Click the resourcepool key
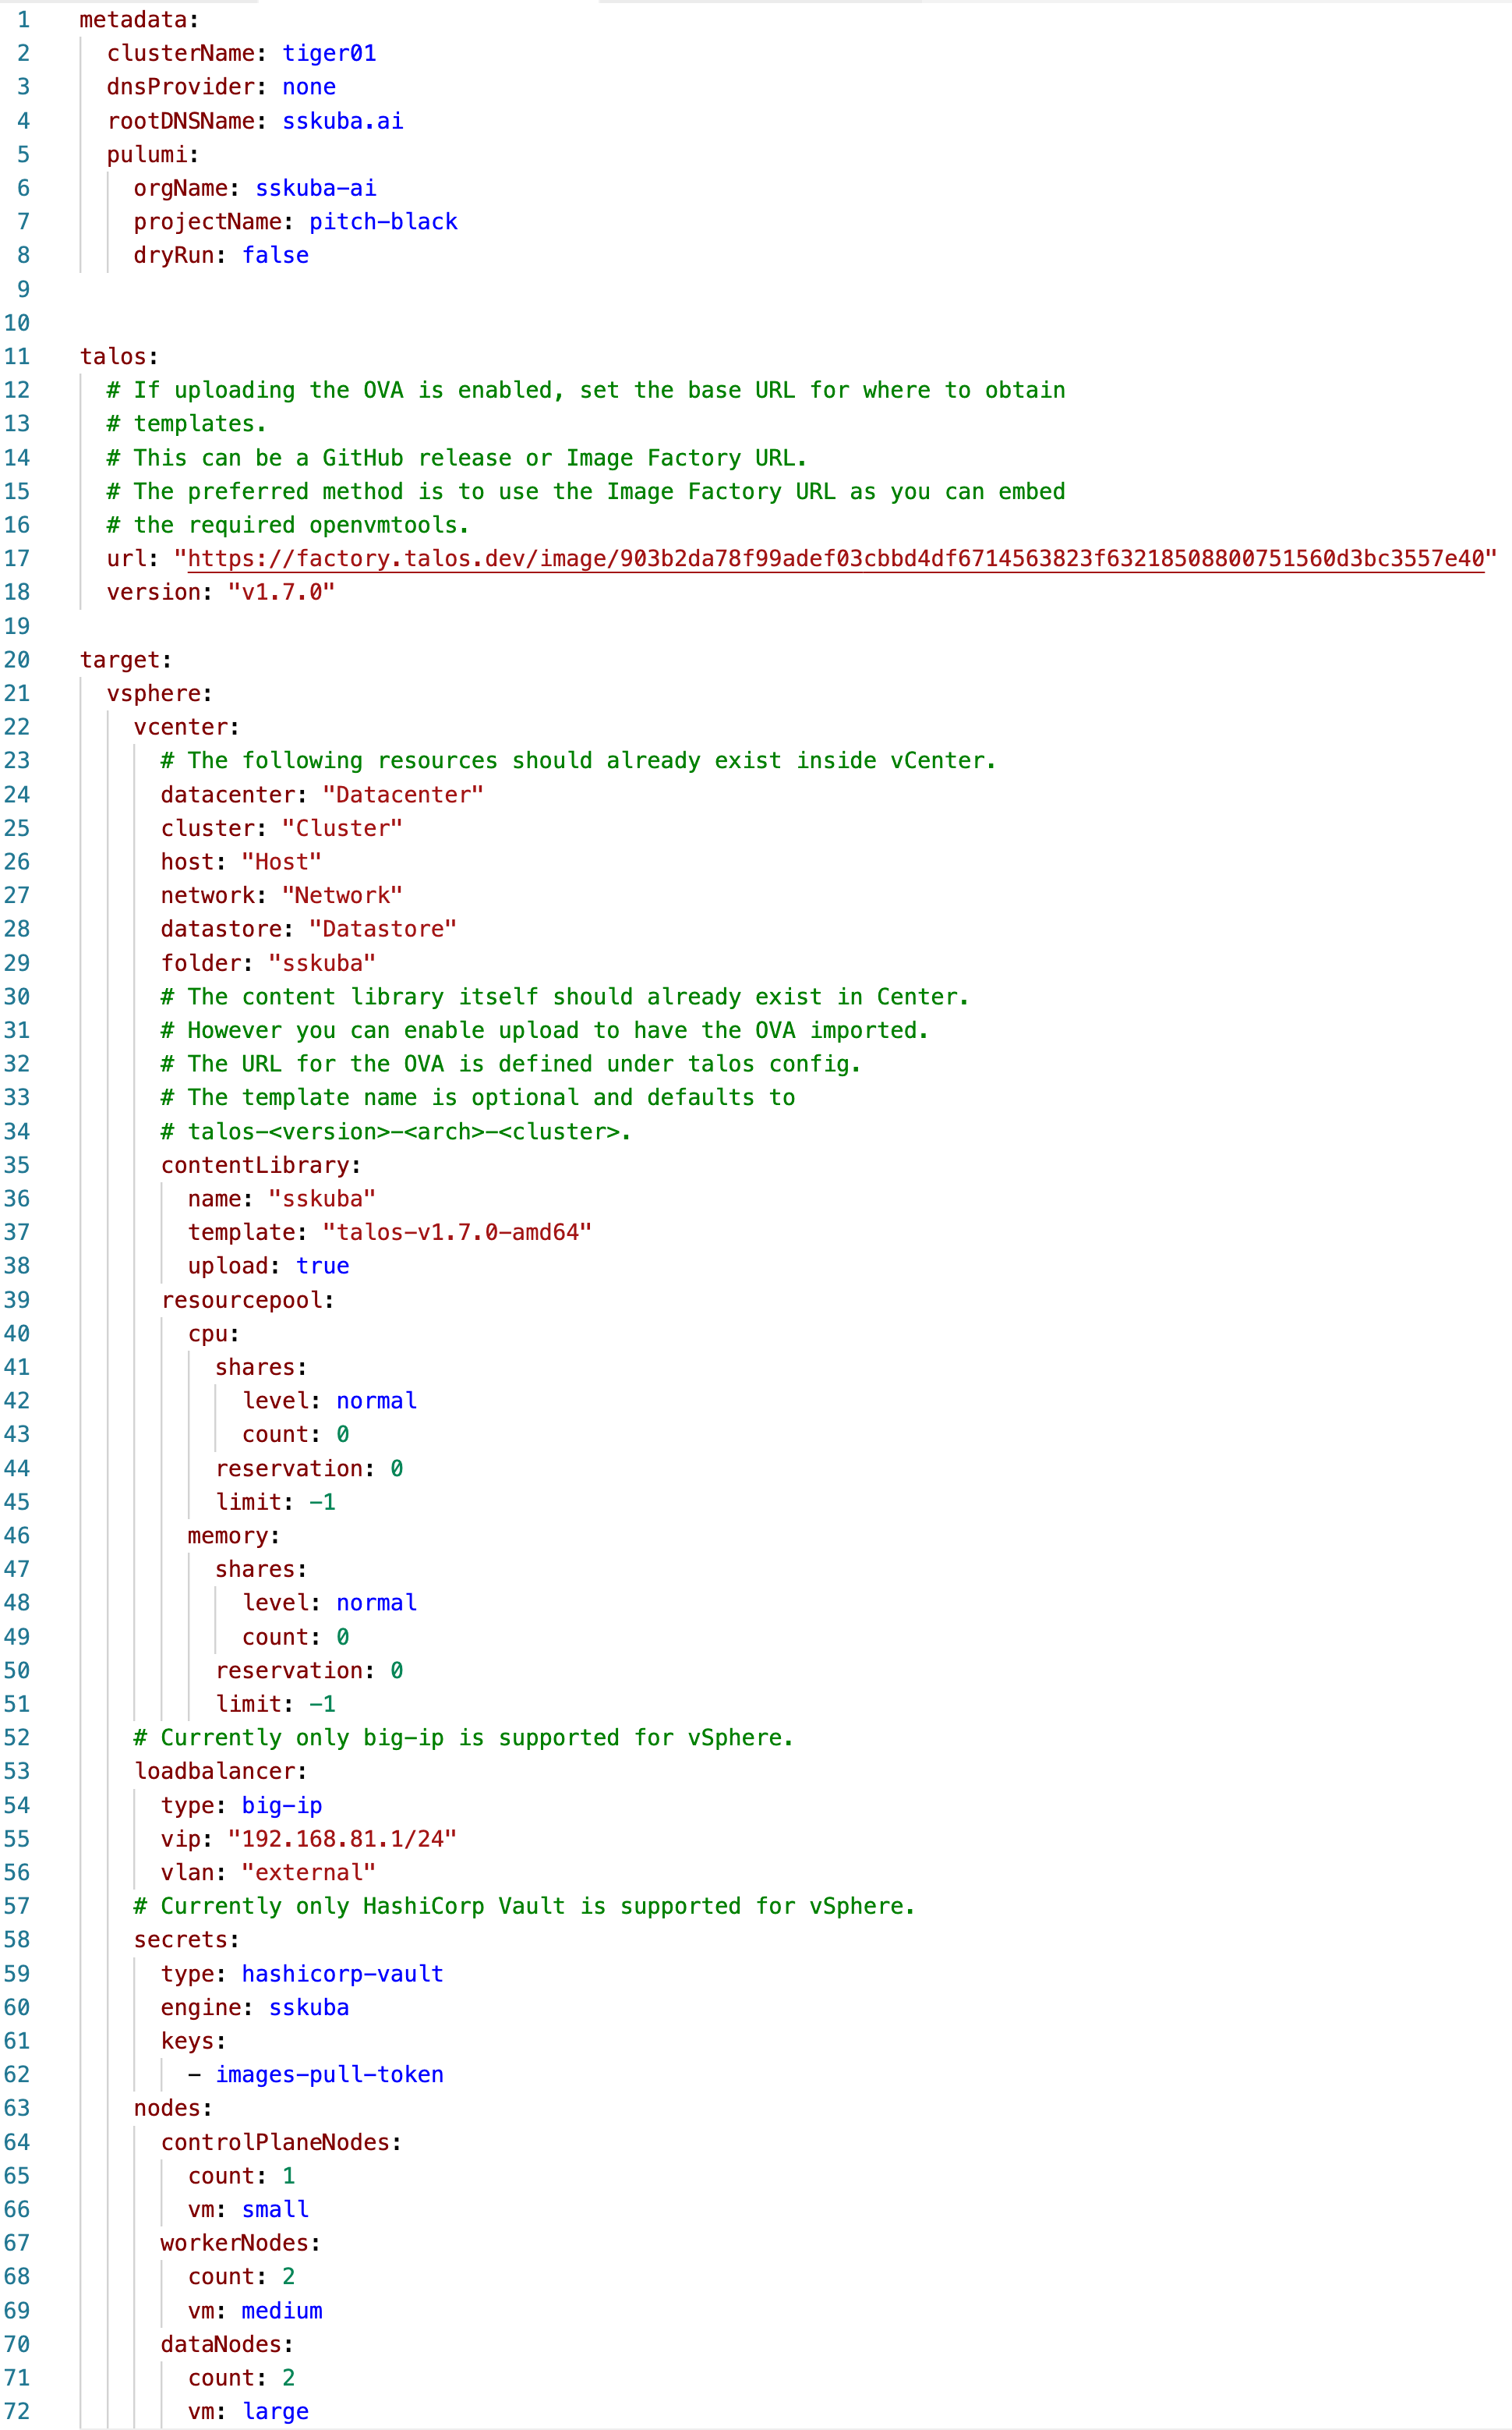 (241, 1299)
